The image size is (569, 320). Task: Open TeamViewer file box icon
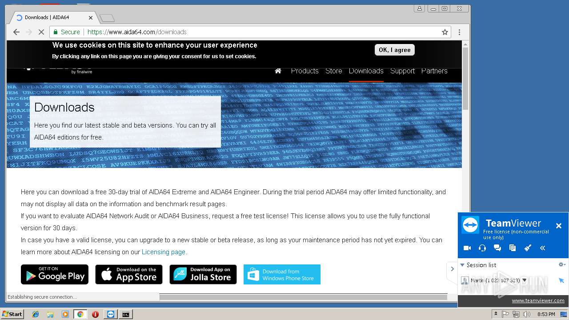(x=513, y=248)
